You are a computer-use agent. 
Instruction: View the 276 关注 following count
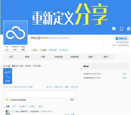[x=7, y=48]
